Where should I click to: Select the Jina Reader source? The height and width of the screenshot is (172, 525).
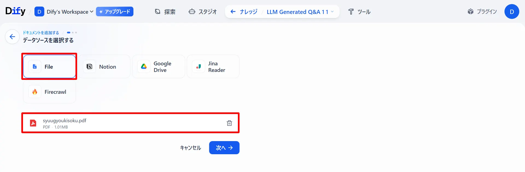pos(213,66)
